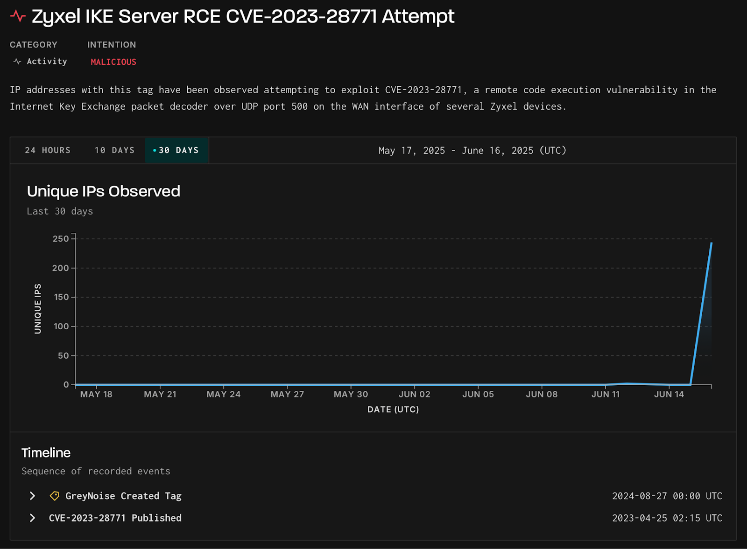Expand the CVE-2023-28771 Published timeline entry
The height and width of the screenshot is (549, 747).
coord(32,518)
